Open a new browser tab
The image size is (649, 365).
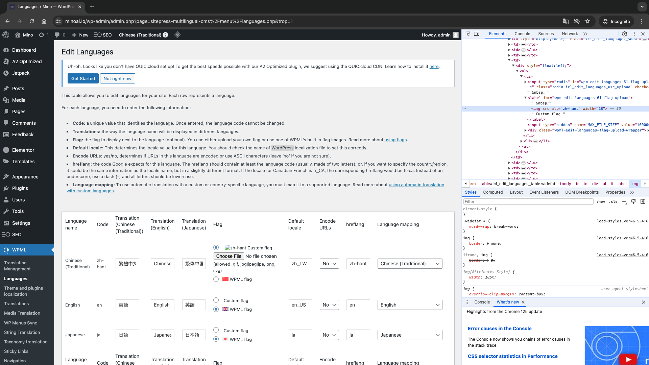[x=92, y=7]
